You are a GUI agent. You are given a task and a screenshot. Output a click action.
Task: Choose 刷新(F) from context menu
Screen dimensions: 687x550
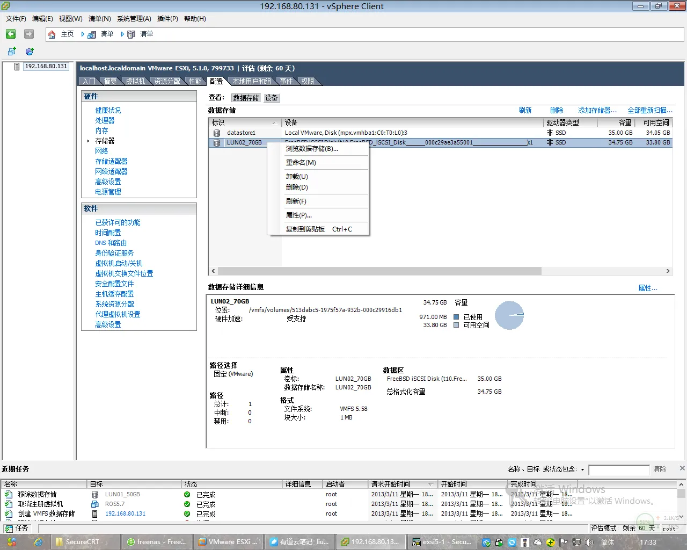tap(318, 201)
